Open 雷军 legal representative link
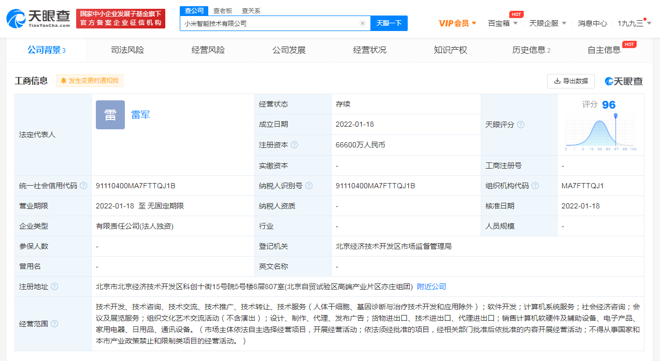 pos(140,115)
